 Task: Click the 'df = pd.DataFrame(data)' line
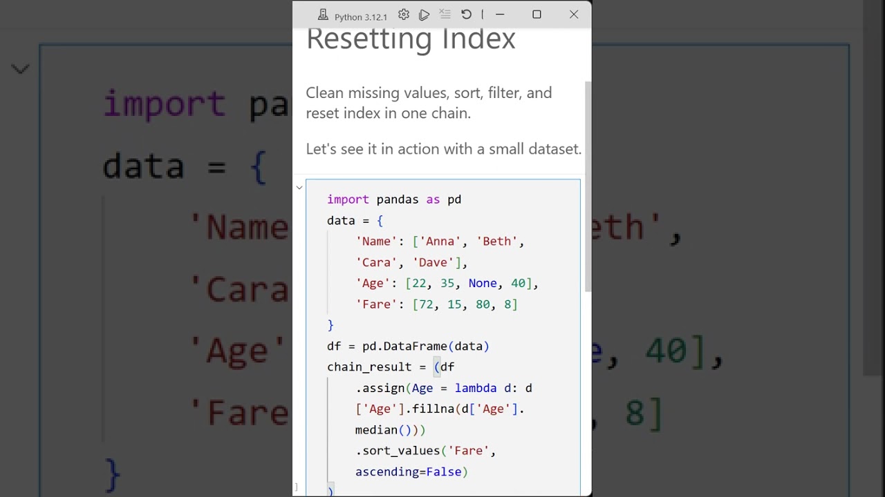click(x=408, y=347)
